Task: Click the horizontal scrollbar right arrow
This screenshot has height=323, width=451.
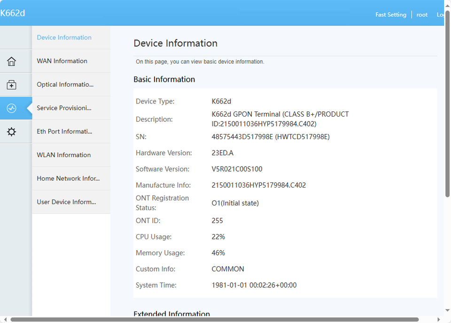Action: [x=438, y=320]
